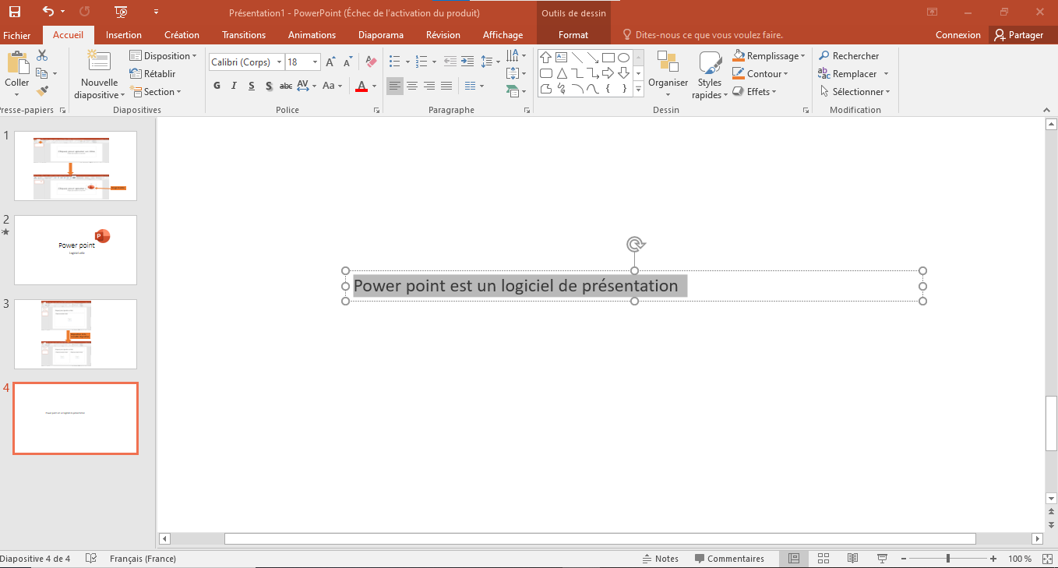
Task: Click in the Dites-nous ce que vous voulez faire box
Action: [x=702, y=35]
